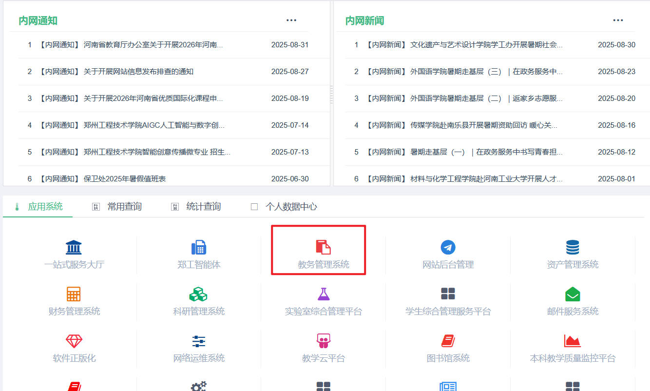Open 科研管理系统 green cubes icon

[198, 294]
